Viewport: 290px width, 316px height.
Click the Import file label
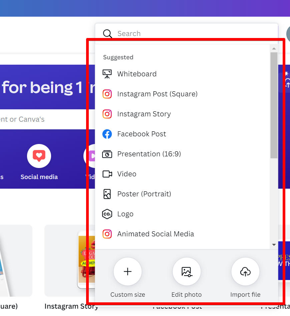tap(245, 295)
